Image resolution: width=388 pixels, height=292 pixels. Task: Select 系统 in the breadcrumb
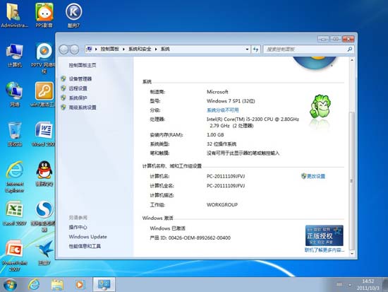(165, 49)
